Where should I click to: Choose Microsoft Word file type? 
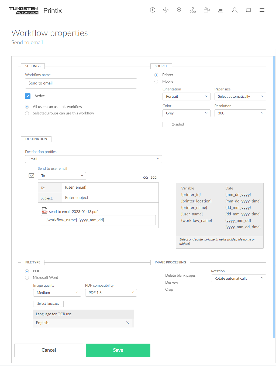(x=27, y=278)
